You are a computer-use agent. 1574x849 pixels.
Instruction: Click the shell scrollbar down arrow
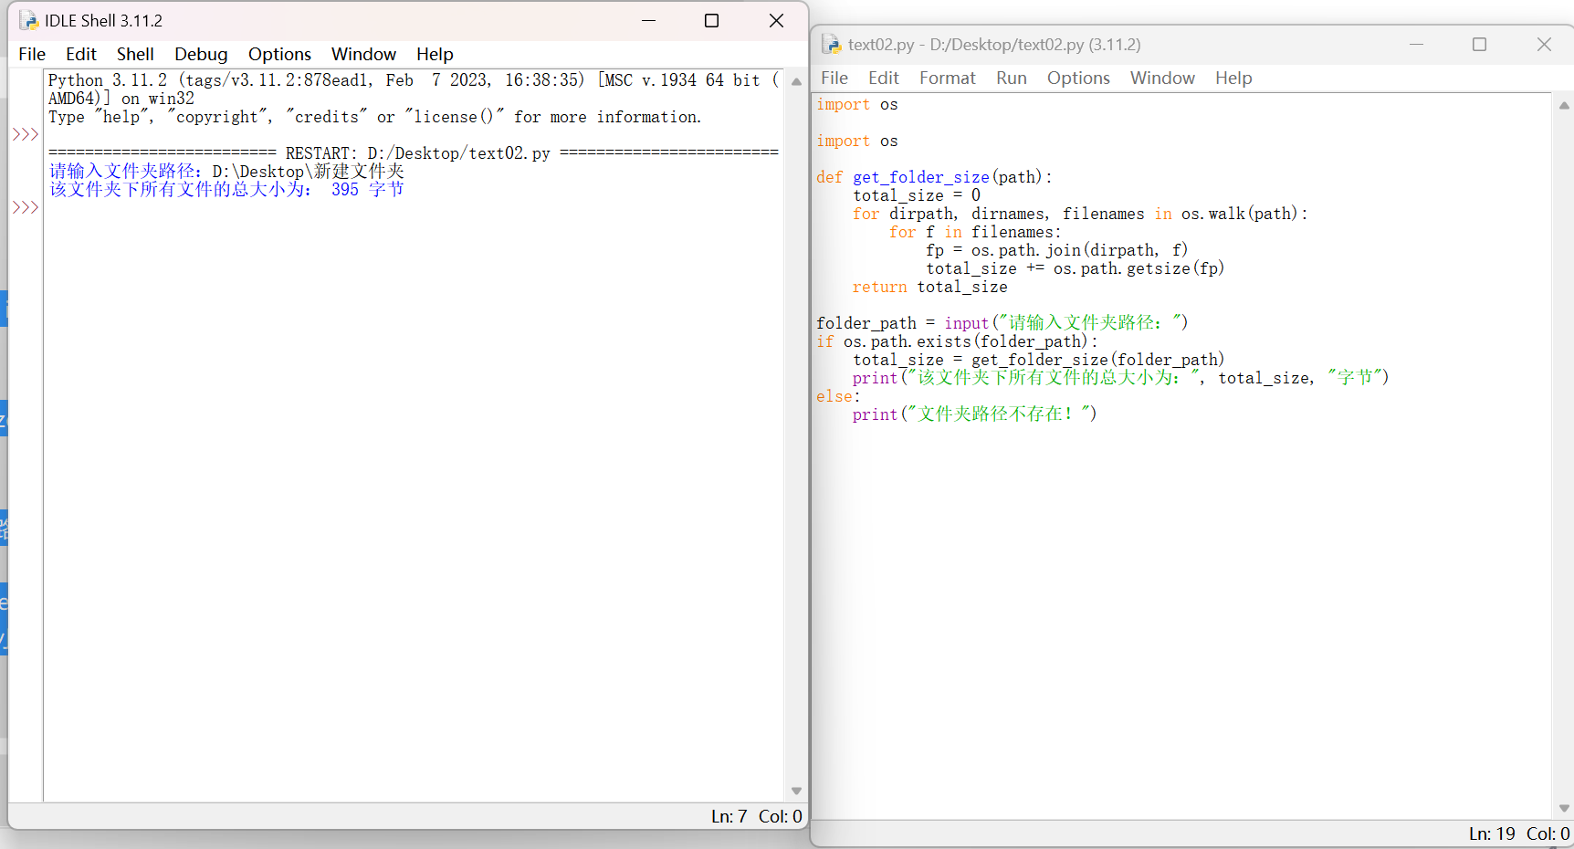(796, 791)
